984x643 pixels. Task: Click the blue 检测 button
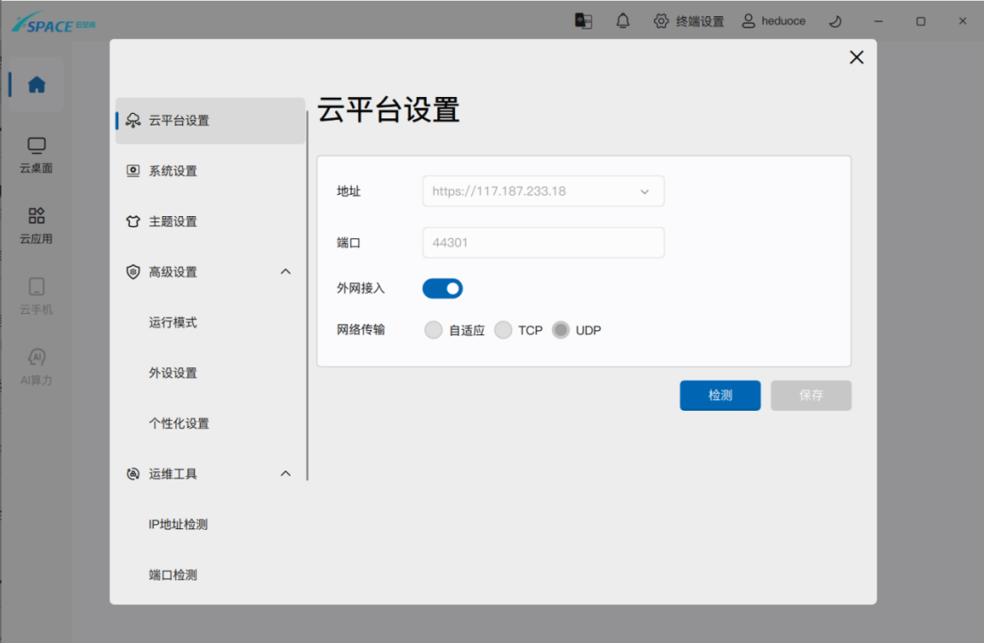tap(720, 396)
